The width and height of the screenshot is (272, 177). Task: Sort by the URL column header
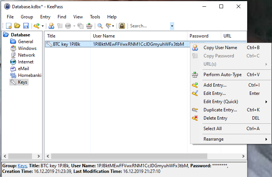[234, 36]
